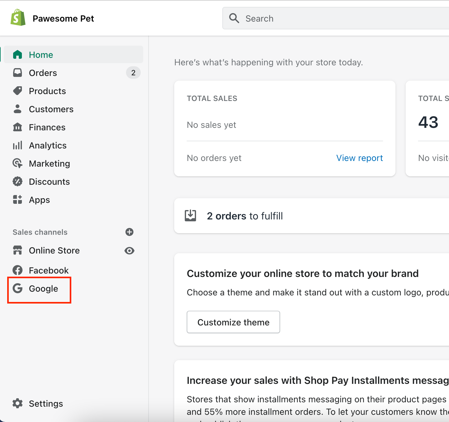This screenshot has height=422, width=449.
Task: Click the Customize your online store heading
Action: coord(303,274)
